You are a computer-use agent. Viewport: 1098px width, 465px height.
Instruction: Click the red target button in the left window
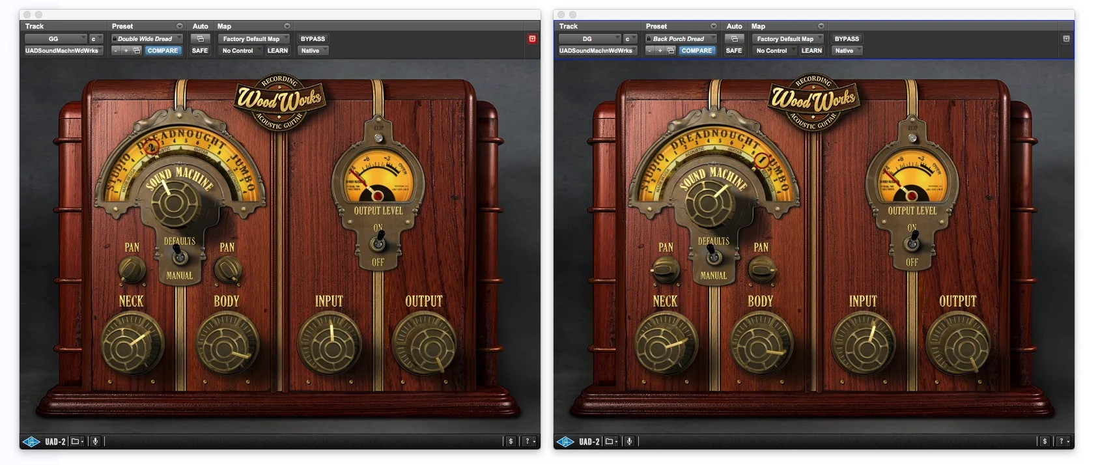[x=532, y=39]
